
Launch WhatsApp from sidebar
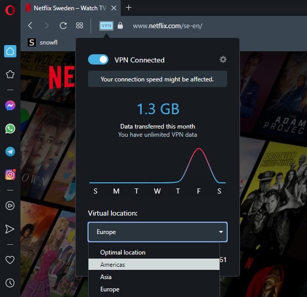point(10,129)
